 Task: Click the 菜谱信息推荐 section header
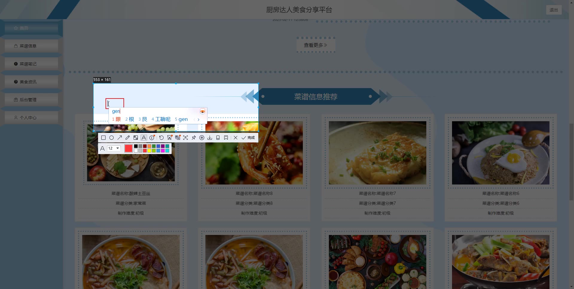316,97
